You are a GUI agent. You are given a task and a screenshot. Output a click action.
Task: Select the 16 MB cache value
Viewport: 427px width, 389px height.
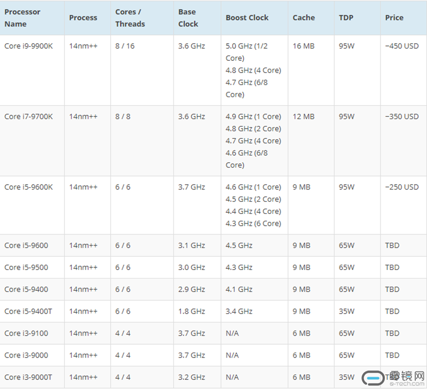303,46
